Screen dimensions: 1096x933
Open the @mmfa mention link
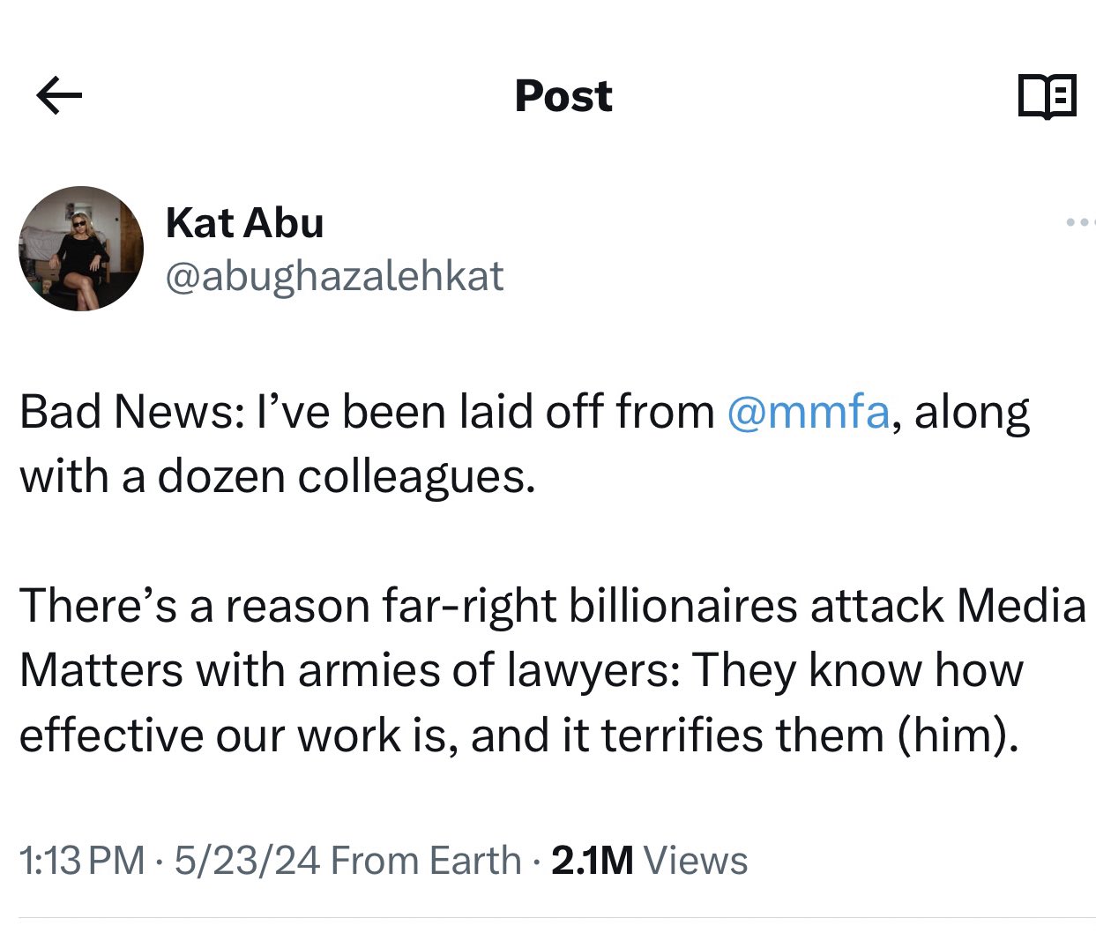[808, 412]
